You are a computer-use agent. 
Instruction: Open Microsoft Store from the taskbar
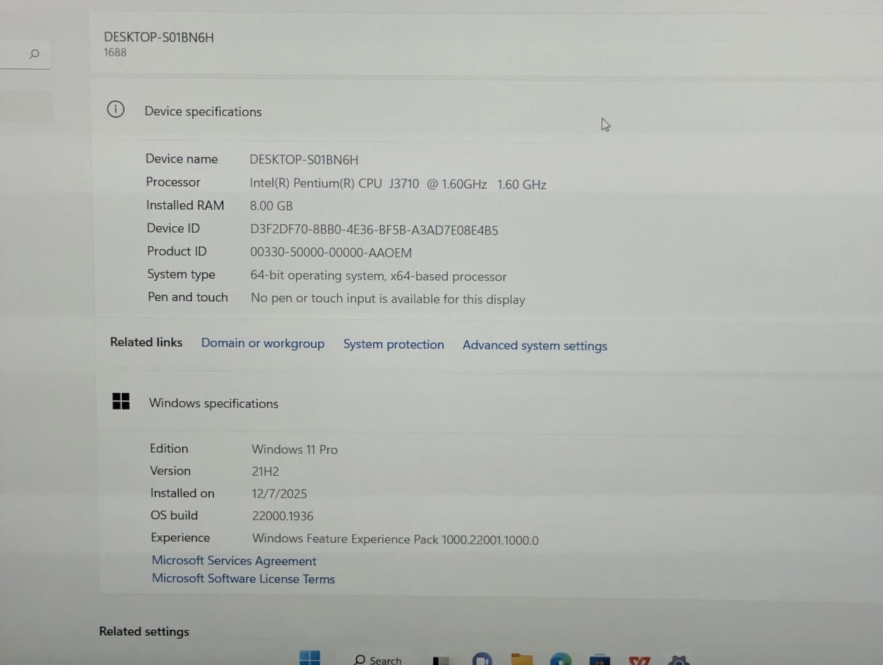[x=600, y=660]
